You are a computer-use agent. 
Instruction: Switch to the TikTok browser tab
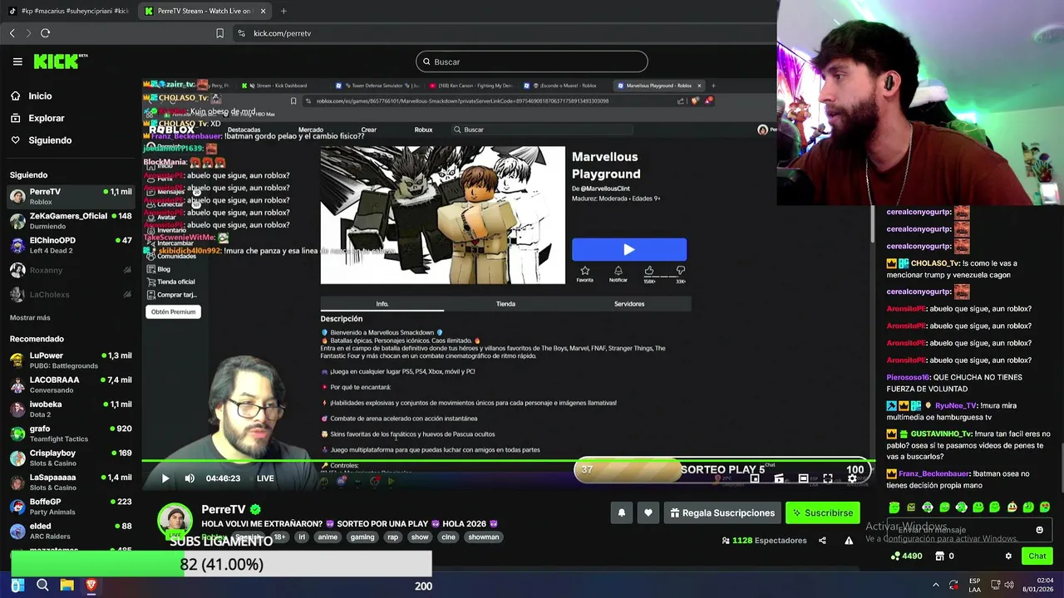[x=69, y=11]
